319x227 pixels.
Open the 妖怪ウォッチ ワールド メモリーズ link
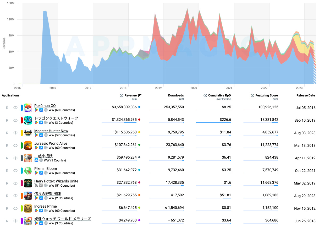(x=63, y=219)
